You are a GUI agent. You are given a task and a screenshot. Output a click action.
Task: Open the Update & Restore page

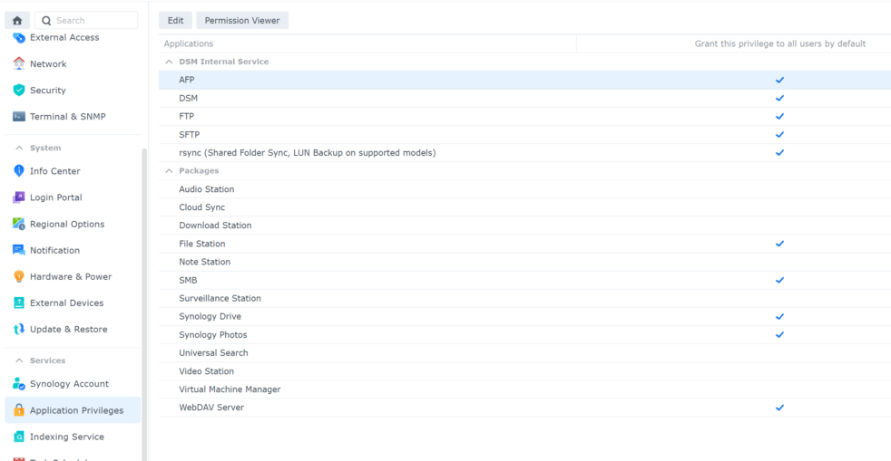(73, 329)
